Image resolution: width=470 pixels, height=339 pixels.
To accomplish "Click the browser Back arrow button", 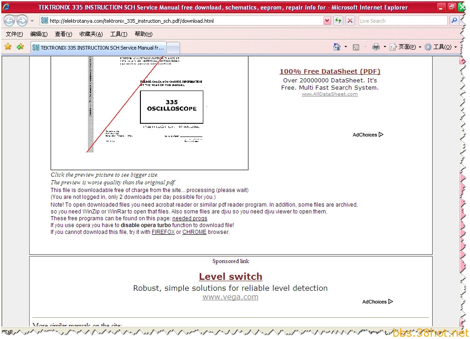I will point(9,20).
